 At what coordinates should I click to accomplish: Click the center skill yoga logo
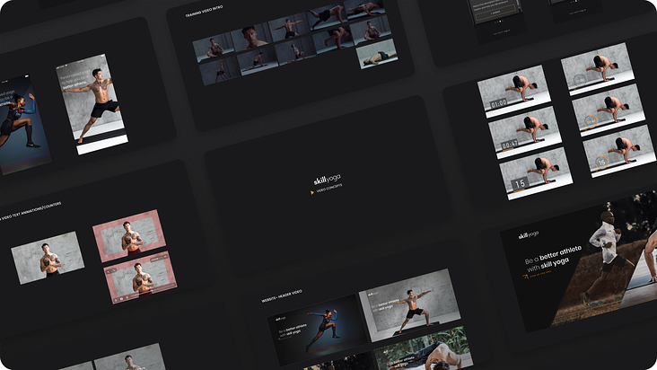coord(327,180)
